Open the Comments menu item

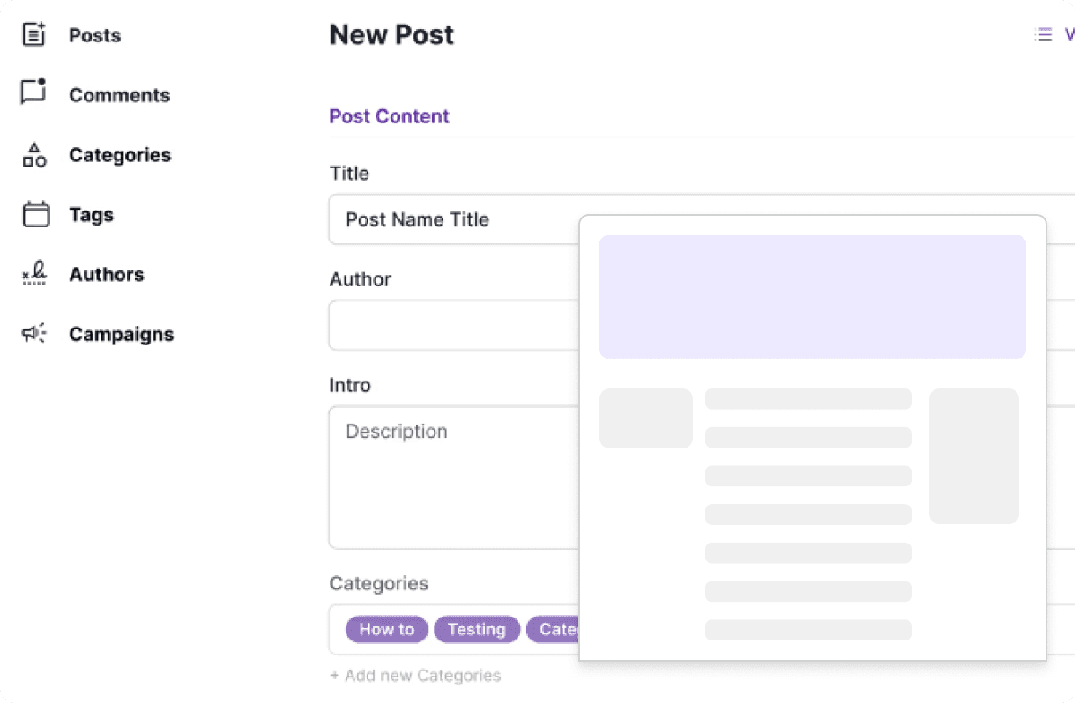click(120, 95)
